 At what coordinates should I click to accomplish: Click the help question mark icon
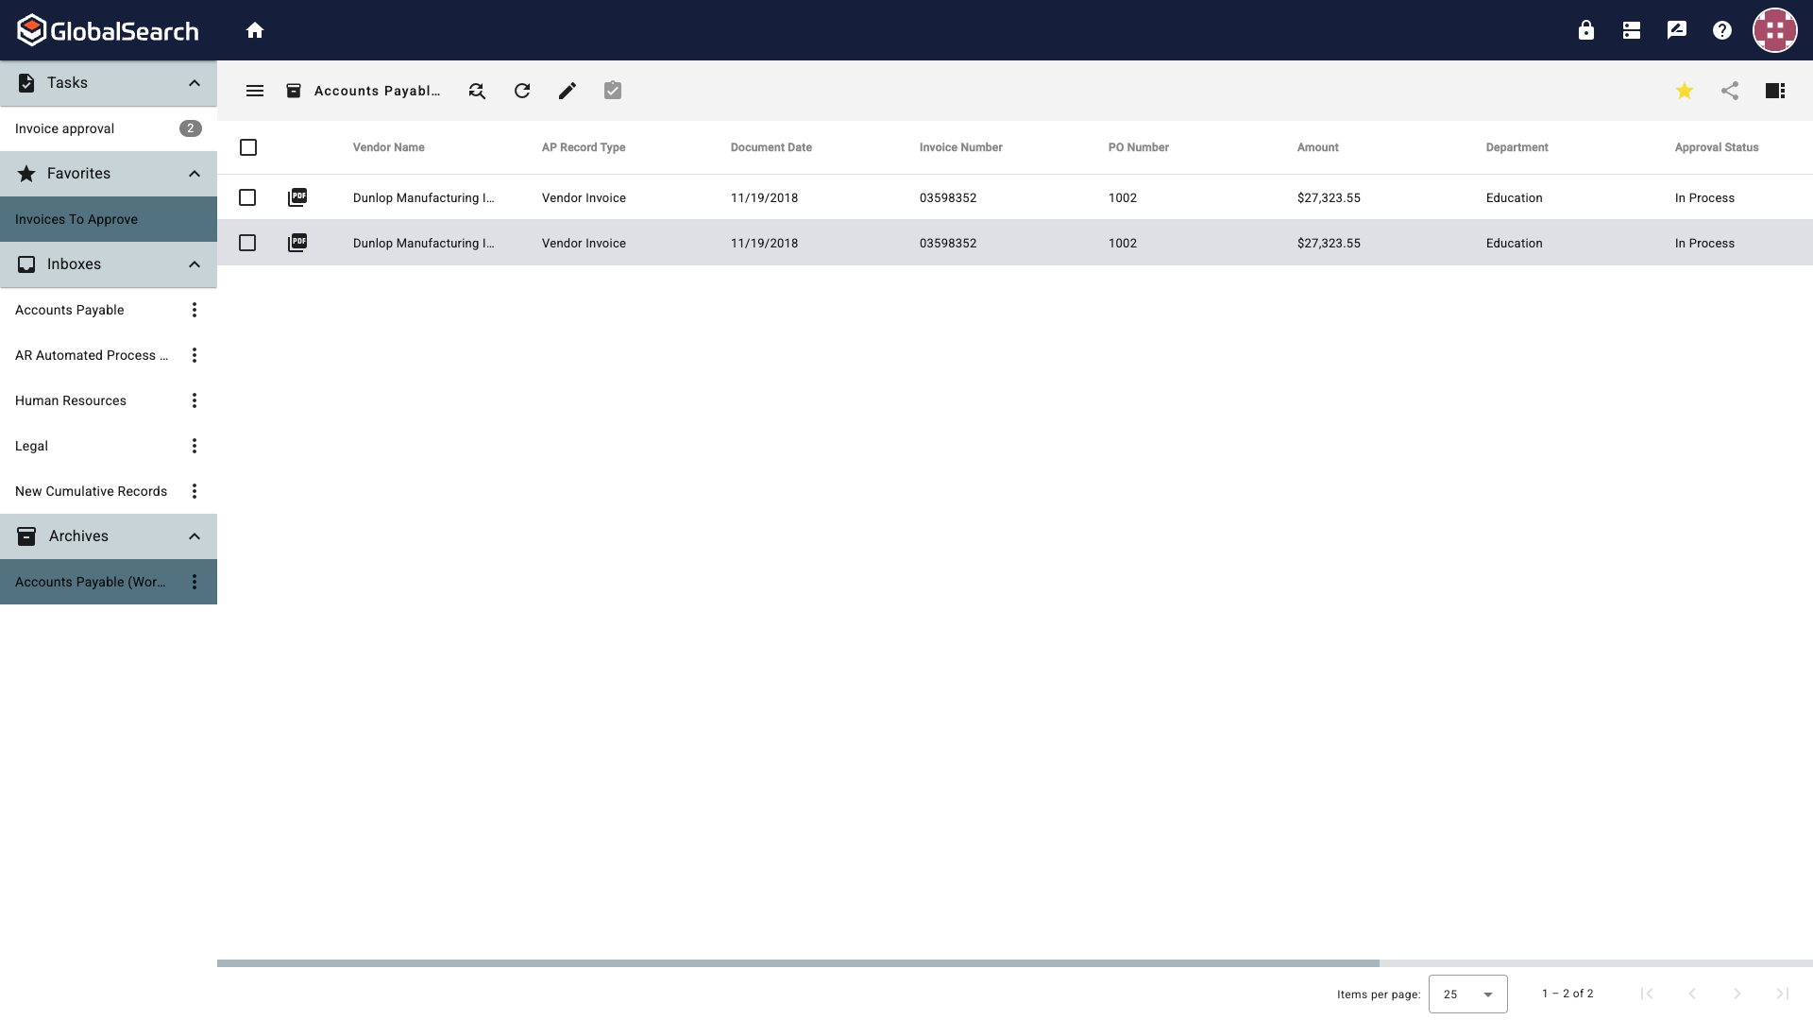click(x=1721, y=29)
